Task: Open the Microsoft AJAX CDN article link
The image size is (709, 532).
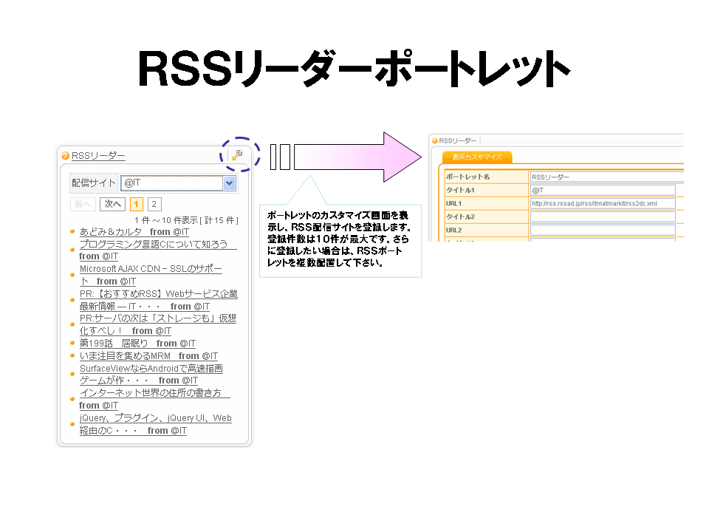Action: pyautogui.click(x=151, y=269)
